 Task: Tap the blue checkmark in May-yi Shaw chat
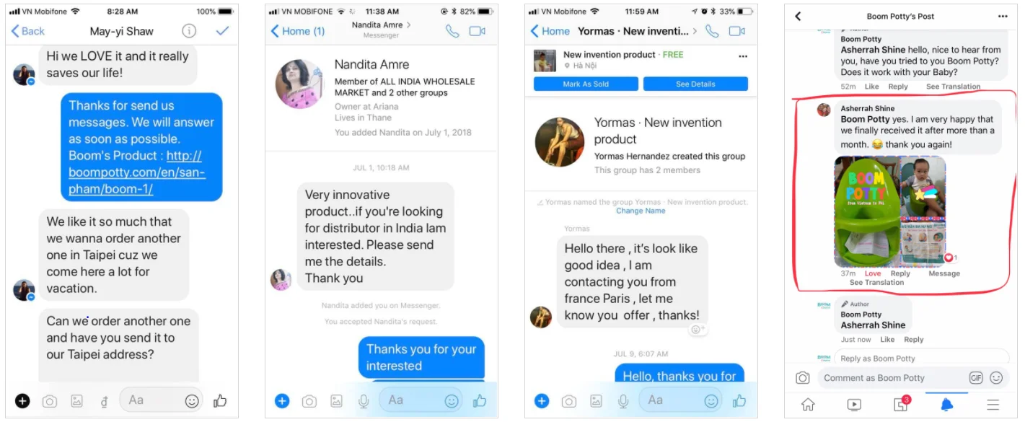tap(222, 31)
